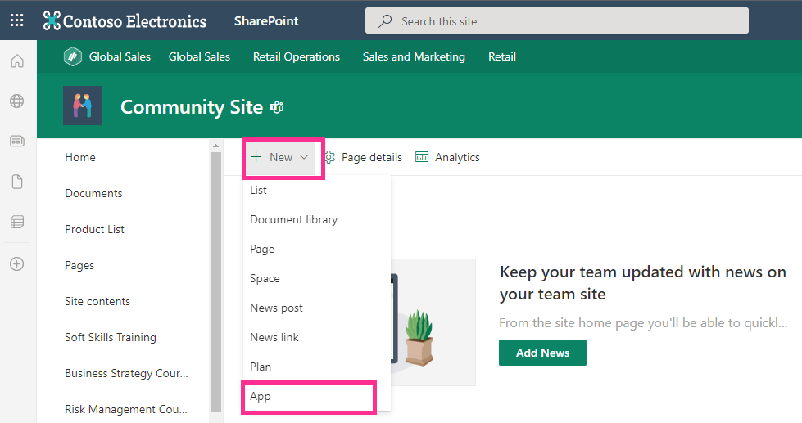The image size is (802, 423).
Task: Click the Community Site logo image
Action: 83,106
